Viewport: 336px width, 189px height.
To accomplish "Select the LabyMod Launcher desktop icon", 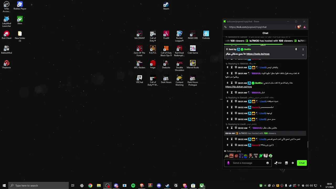I will 7,22.
